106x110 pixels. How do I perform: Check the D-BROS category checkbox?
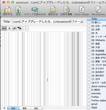(89, 90)
